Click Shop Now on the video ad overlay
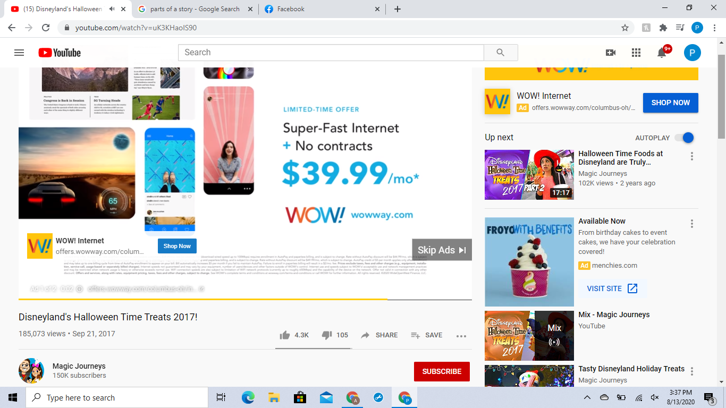This screenshot has height=408, width=726. coord(177,246)
